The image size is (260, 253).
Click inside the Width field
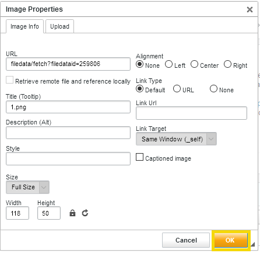point(17,213)
